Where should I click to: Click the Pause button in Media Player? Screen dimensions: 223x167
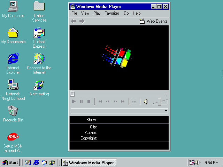[x=81, y=101]
